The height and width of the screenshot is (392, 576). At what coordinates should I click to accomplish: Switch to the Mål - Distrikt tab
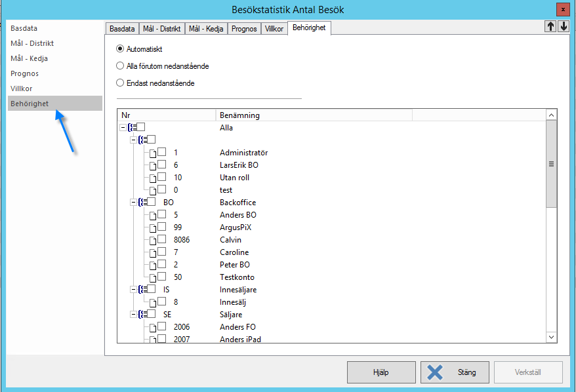click(161, 29)
